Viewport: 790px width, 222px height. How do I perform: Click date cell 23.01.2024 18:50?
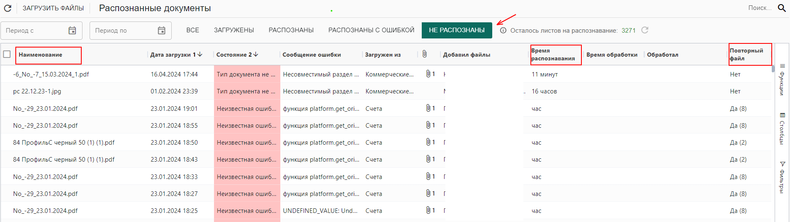coord(174,143)
